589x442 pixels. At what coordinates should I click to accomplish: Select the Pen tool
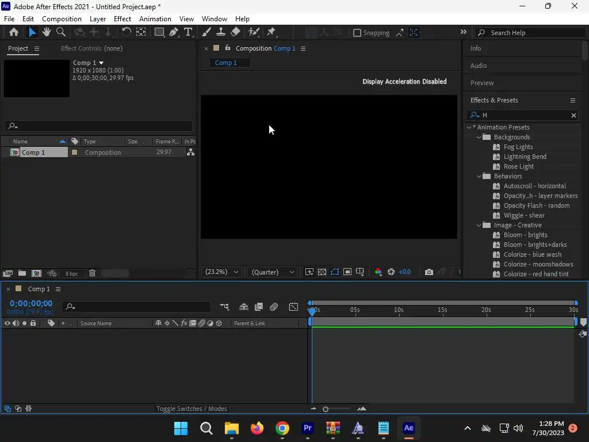pyautogui.click(x=174, y=32)
